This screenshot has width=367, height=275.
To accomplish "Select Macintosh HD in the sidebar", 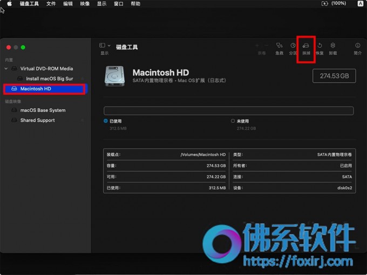I will pyautogui.click(x=44, y=89).
